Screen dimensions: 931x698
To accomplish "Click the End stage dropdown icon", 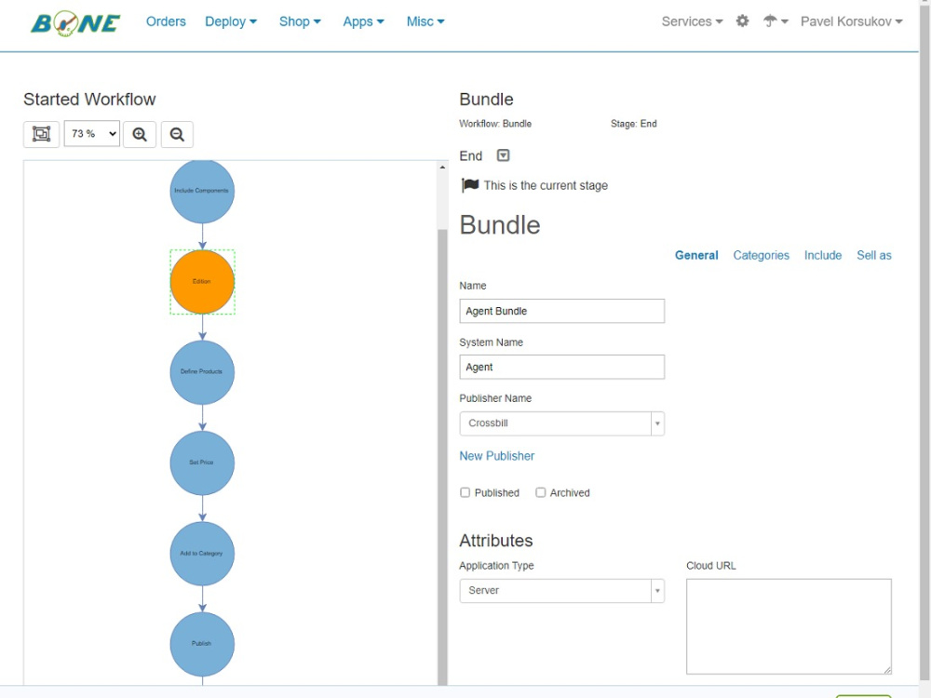I will [x=503, y=155].
